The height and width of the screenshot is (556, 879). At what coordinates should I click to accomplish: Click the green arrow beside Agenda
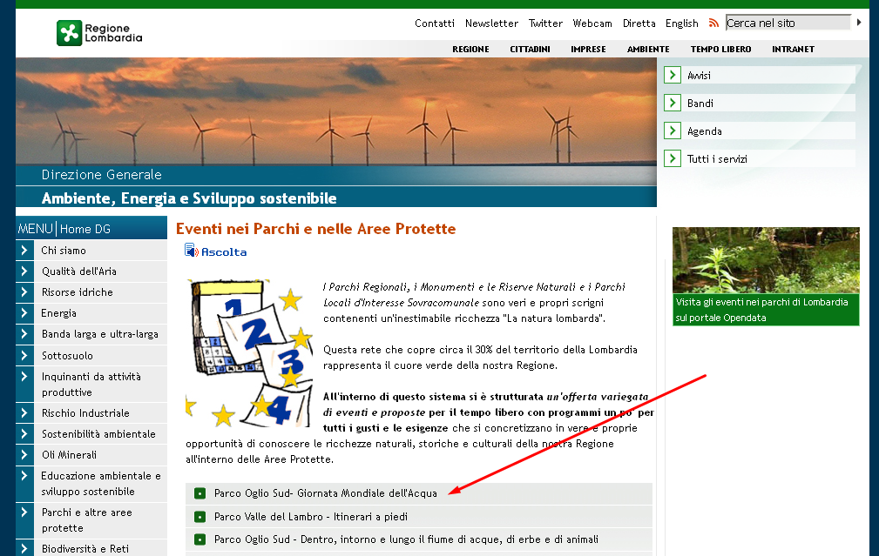(x=673, y=131)
